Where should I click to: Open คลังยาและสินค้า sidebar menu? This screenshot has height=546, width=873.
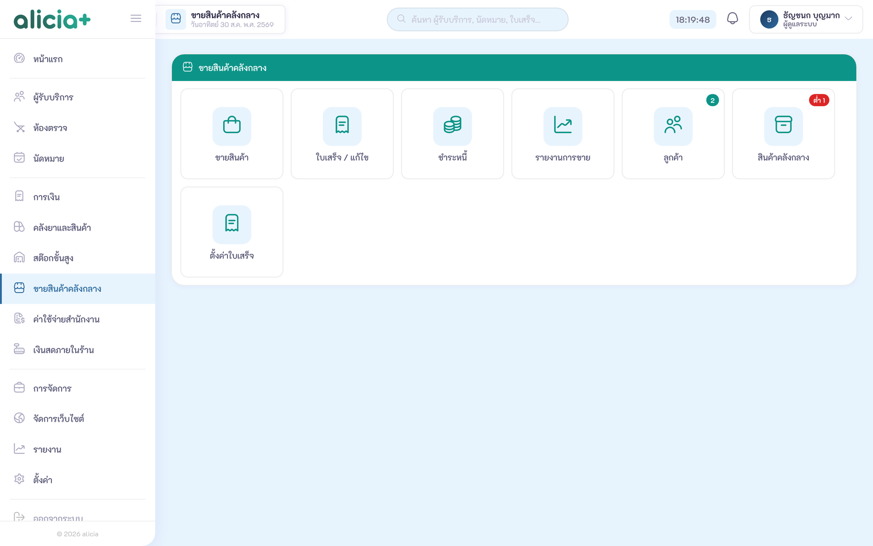[x=78, y=227]
